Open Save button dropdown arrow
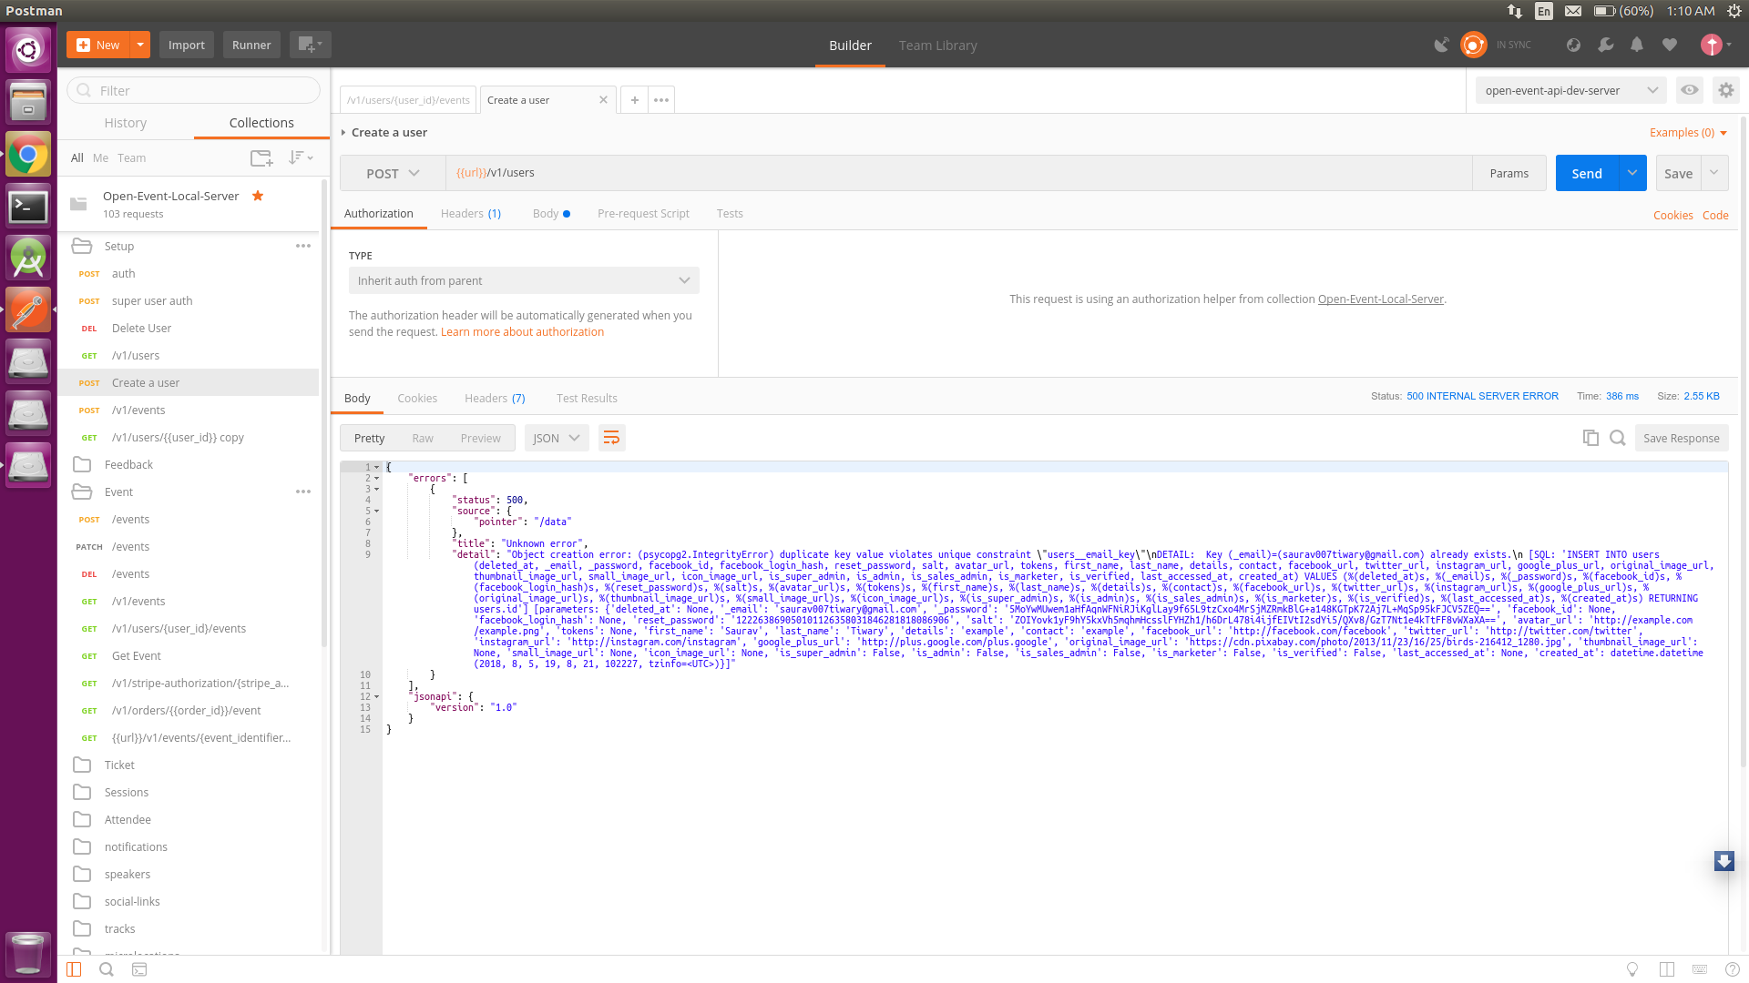The image size is (1749, 983). coord(1714,173)
